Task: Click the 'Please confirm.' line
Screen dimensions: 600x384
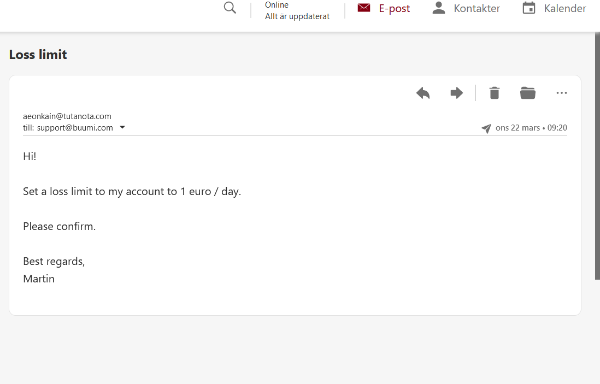Action: pyautogui.click(x=60, y=227)
